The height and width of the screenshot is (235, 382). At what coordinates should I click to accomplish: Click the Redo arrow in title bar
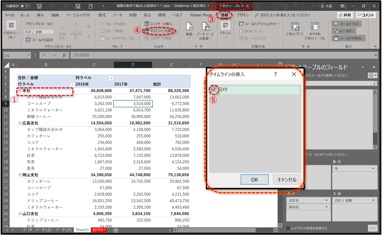pyautogui.click(x=65, y=6)
